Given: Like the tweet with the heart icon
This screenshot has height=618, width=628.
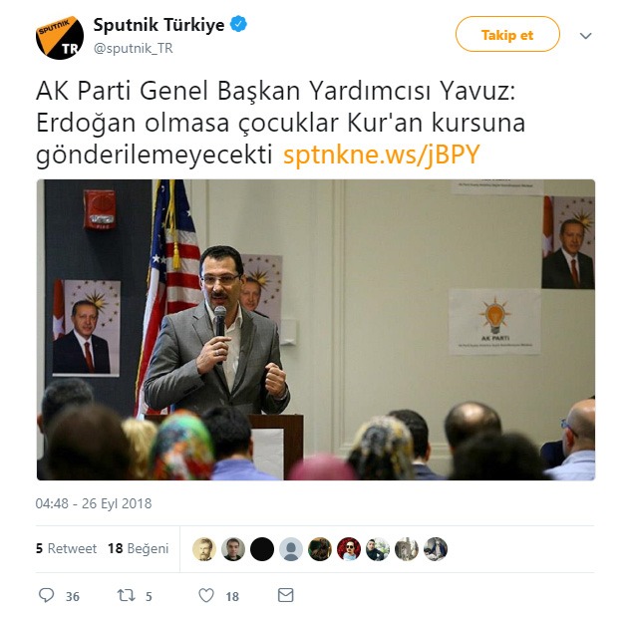Looking at the screenshot, I should pos(206,595).
